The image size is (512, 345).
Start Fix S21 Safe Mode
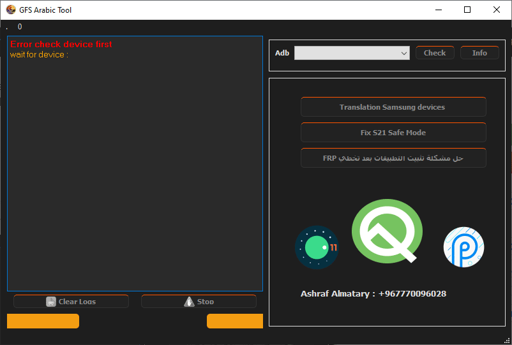coord(393,133)
